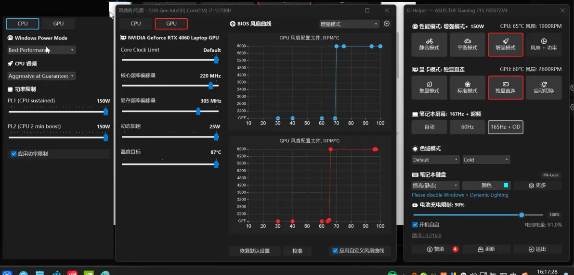
Task: Select the 静音模式 silent performance mode
Action: point(429,45)
